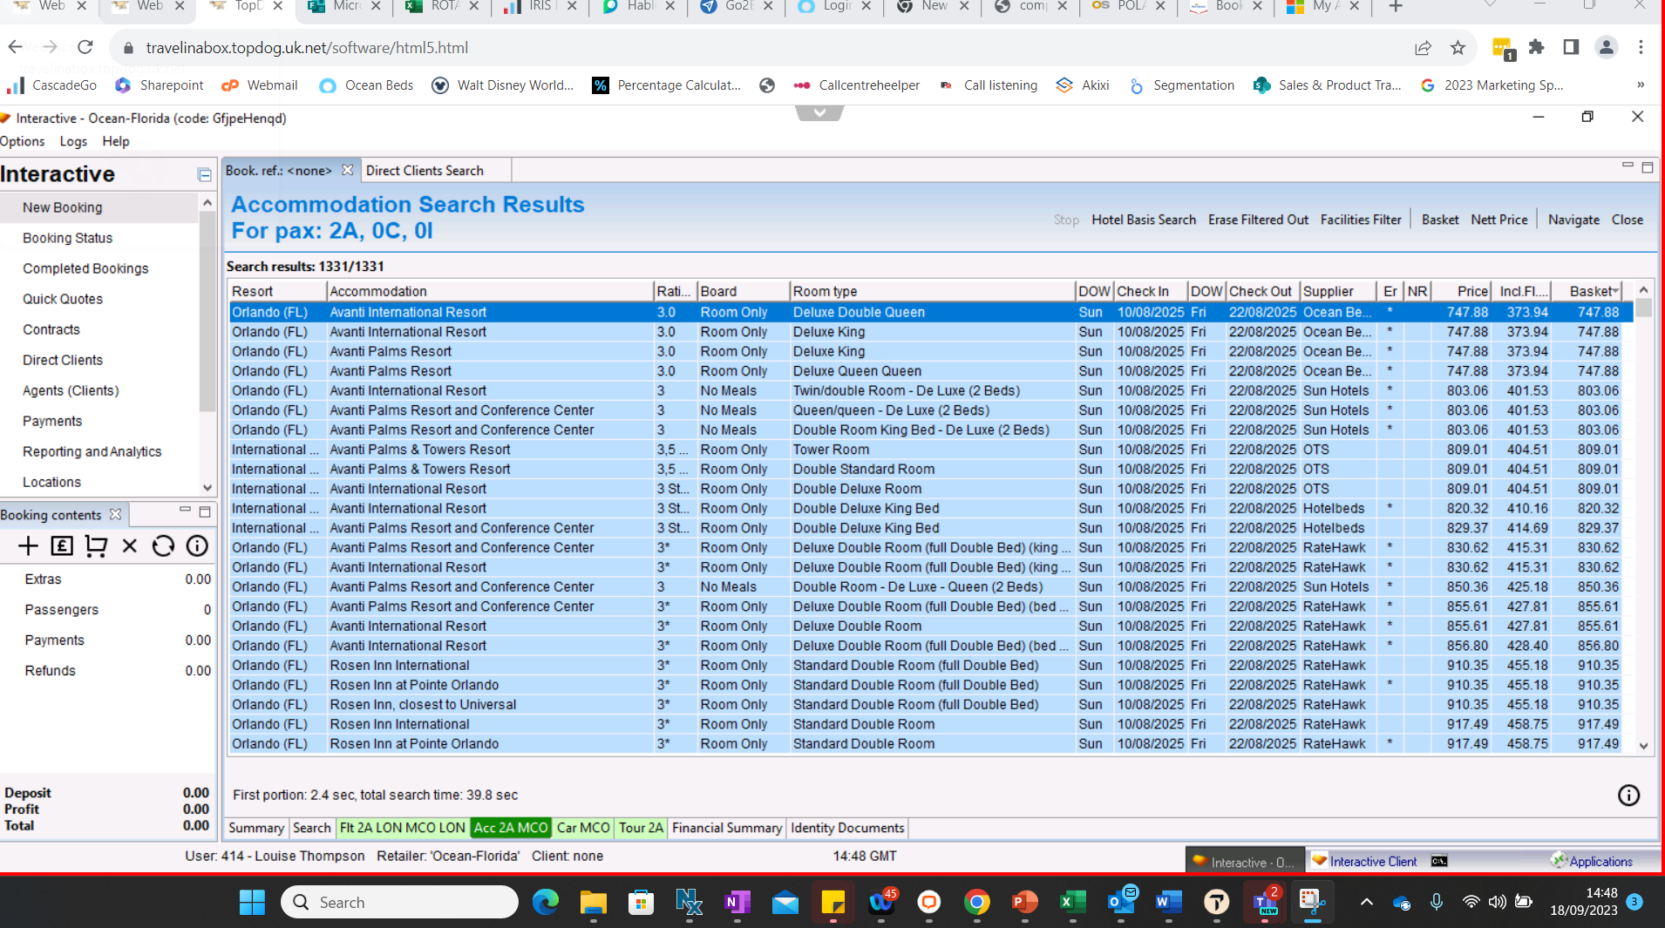
Task: Open the Facilities Filter
Action: pyautogui.click(x=1361, y=220)
